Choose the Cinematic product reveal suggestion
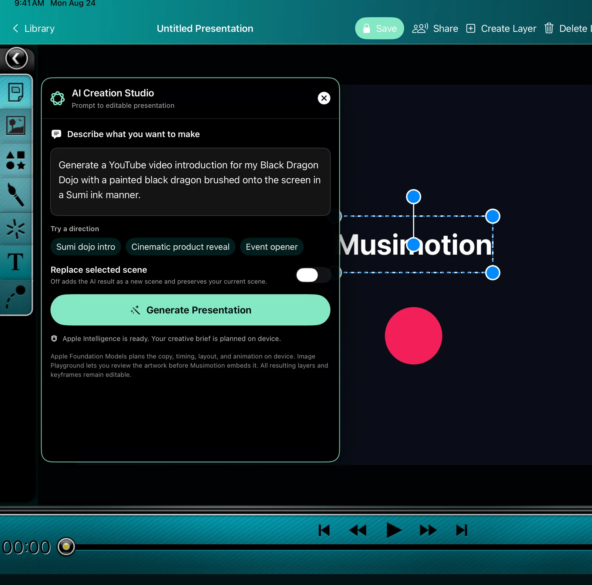This screenshot has width=592, height=585. [181, 247]
